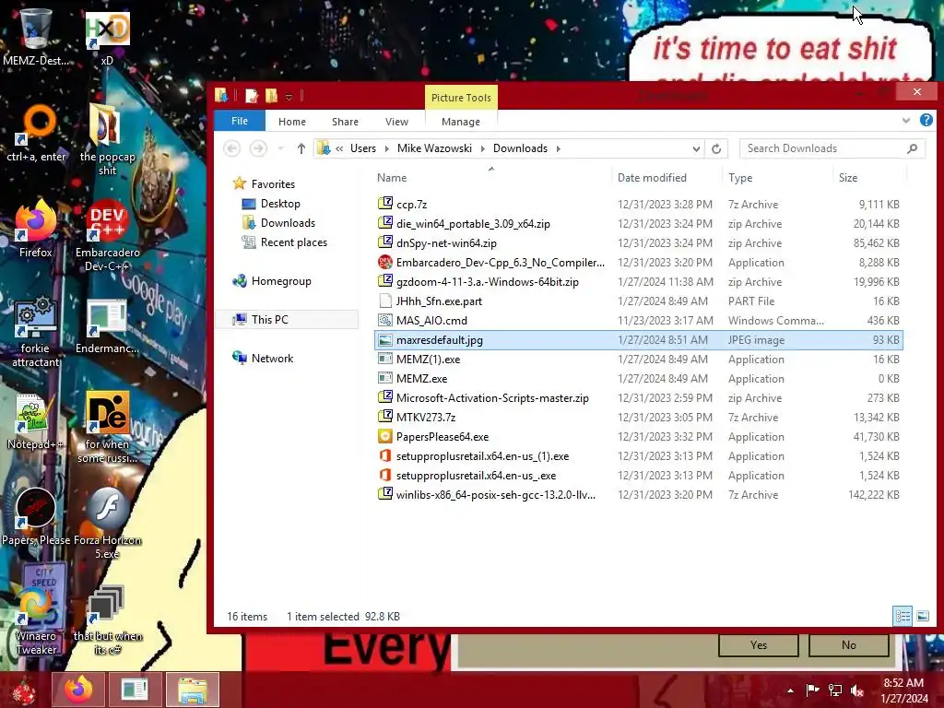The height and width of the screenshot is (708, 944).
Task: Switch to large thumbnails view icon
Action: tap(923, 616)
